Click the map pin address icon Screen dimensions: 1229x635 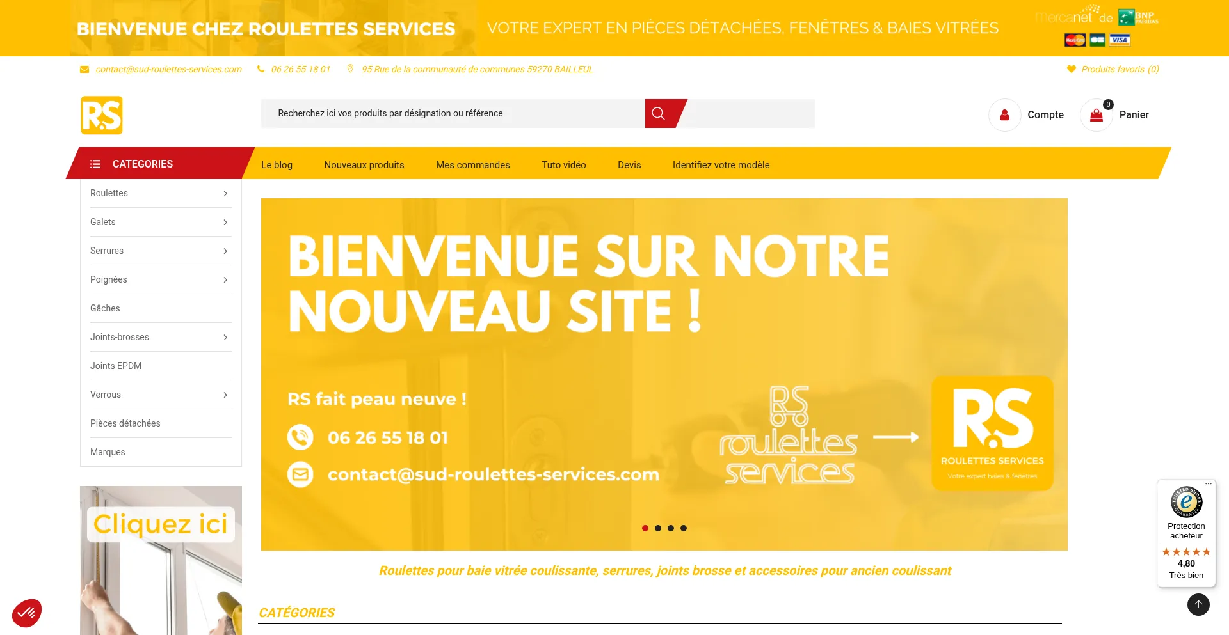click(x=350, y=68)
